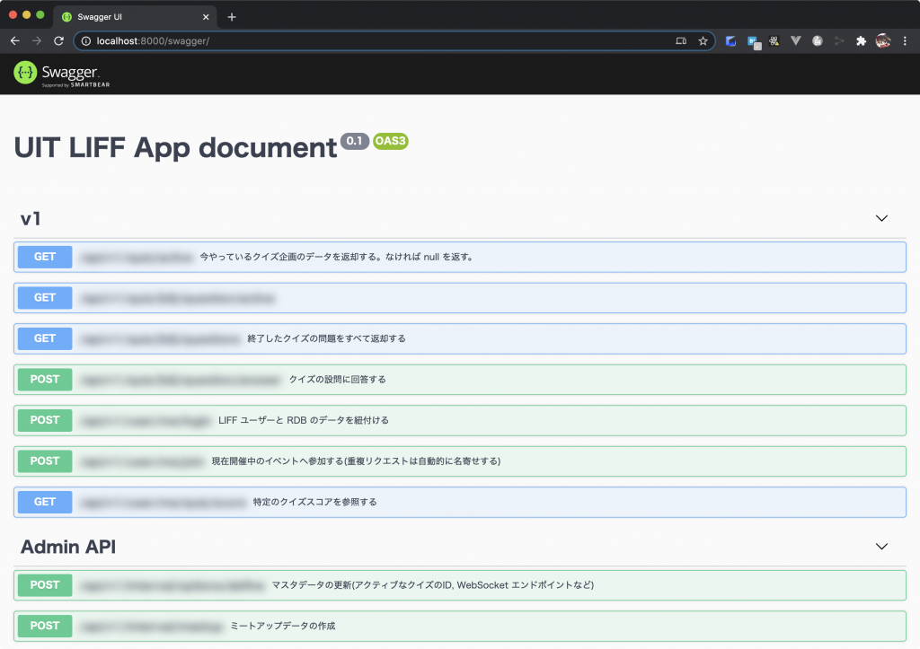Expand POST endpoint linking LIFF user and RDB
Viewport: 920px width, 649px height.
pos(460,420)
